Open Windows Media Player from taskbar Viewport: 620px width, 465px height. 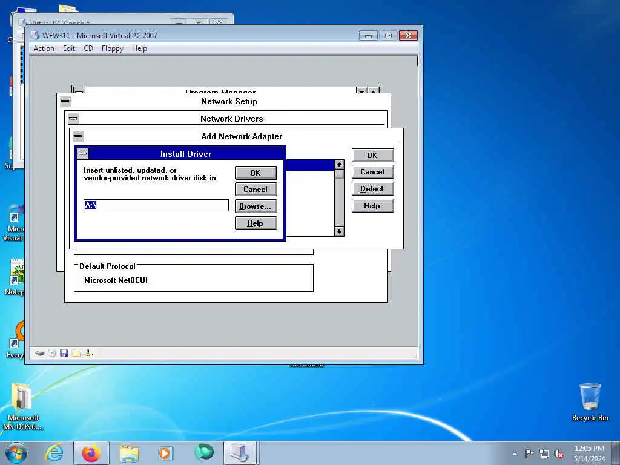165,453
